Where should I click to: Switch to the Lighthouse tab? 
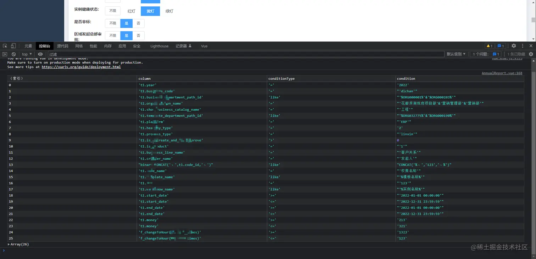(160, 46)
